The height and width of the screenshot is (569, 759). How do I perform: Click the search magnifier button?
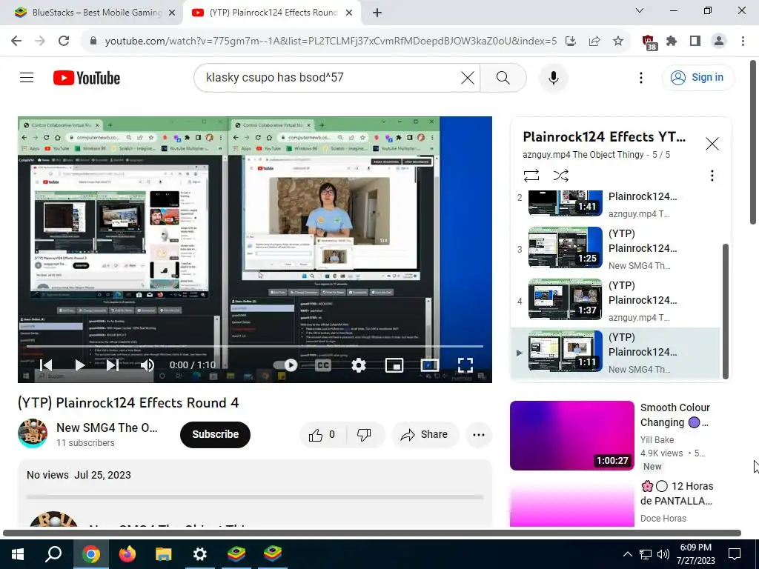(x=503, y=77)
